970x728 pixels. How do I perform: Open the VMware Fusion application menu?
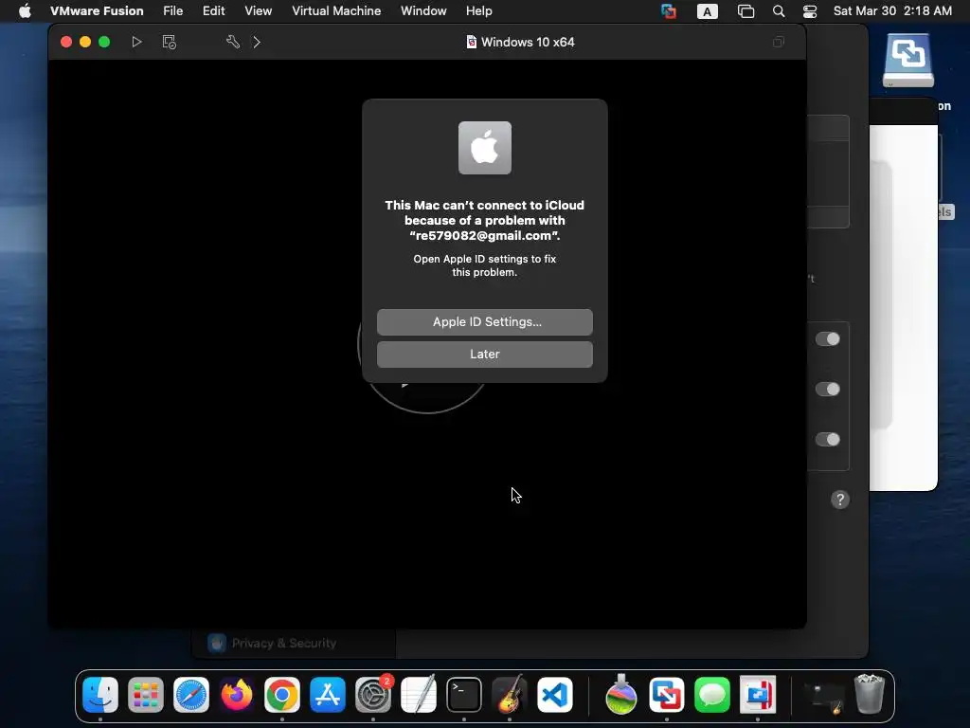coord(97,11)
